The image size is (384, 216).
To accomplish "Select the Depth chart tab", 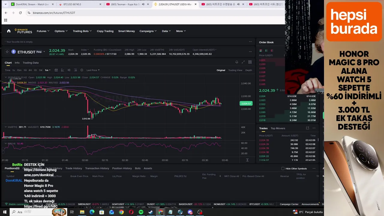I will click(249, 70).
